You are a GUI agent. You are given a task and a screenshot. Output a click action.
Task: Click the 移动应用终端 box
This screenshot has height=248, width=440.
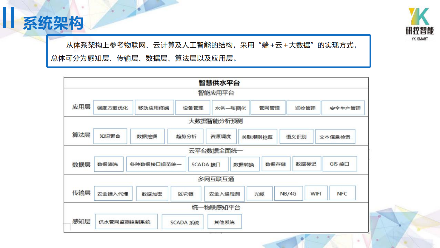click(x=154, y=108)
